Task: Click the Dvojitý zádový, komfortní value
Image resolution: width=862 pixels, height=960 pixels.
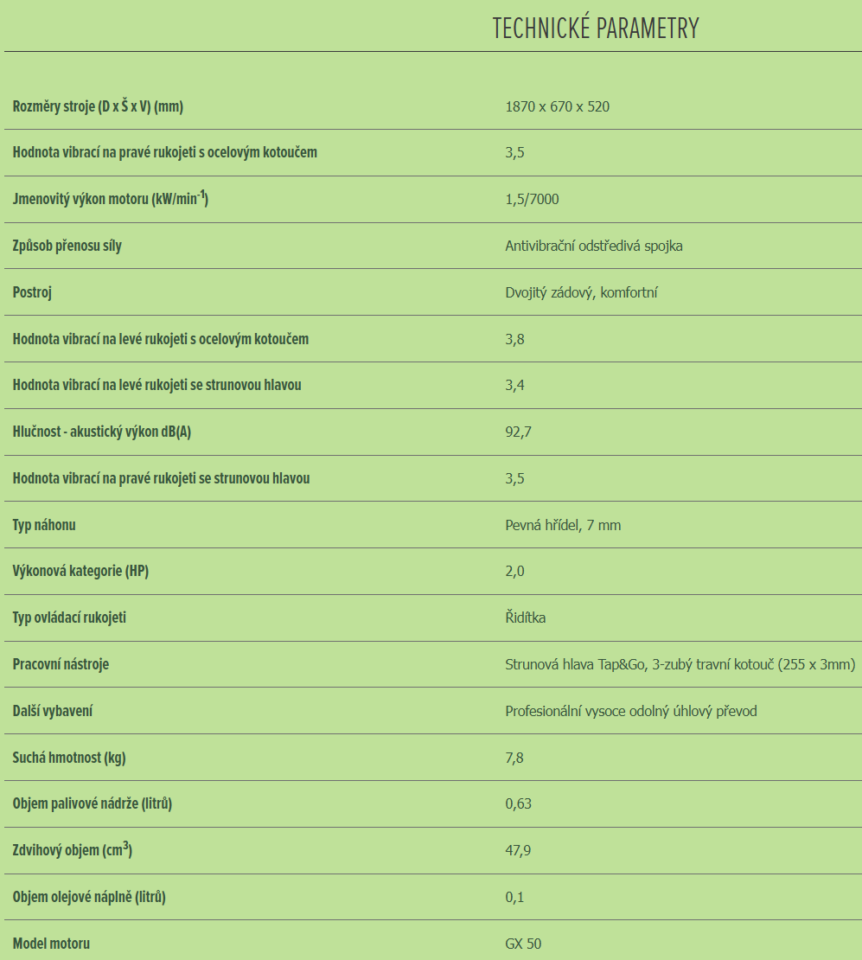Action: (581, 293)
